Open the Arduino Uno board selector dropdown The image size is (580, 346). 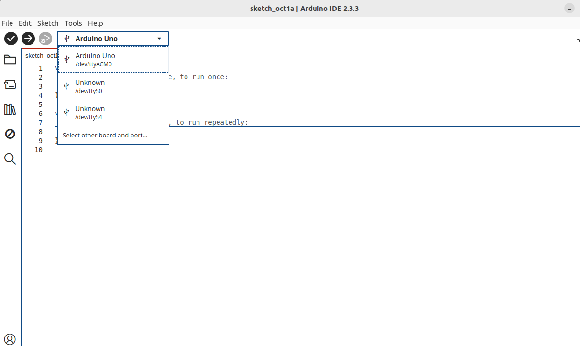tap(113, 39)
